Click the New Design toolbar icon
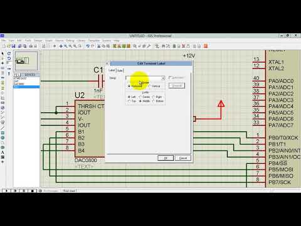The image size is (301, 226). [x=4, y=46]
